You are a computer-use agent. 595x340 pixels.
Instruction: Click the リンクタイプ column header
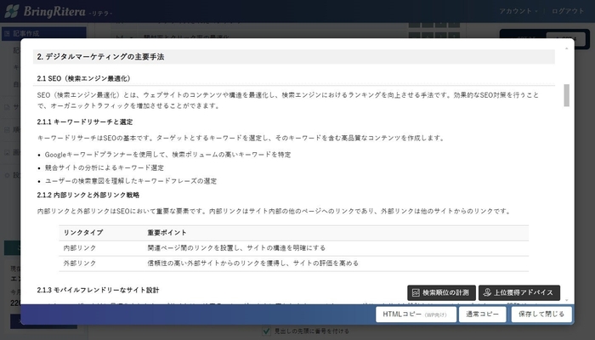click(x=83, y=232)
